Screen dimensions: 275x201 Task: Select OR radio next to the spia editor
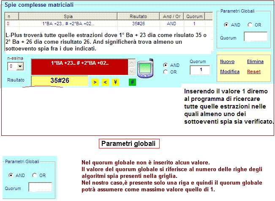tap(165, 72)
